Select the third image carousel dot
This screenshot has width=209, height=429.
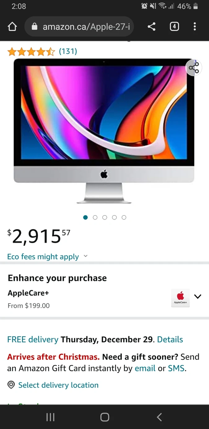tap(105, 217)
